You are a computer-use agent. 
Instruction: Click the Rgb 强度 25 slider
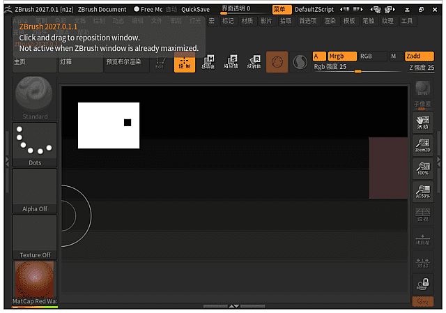coord(357,68)
